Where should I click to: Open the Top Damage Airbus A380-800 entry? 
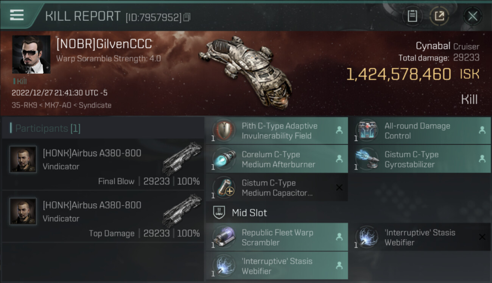103,216
